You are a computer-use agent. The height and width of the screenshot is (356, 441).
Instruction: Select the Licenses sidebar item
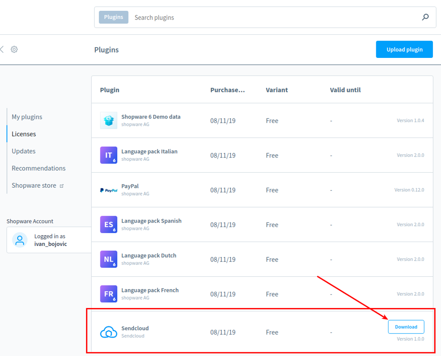tap(24, 134)
